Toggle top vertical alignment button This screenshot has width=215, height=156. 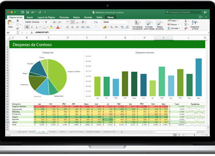point(68,22)
